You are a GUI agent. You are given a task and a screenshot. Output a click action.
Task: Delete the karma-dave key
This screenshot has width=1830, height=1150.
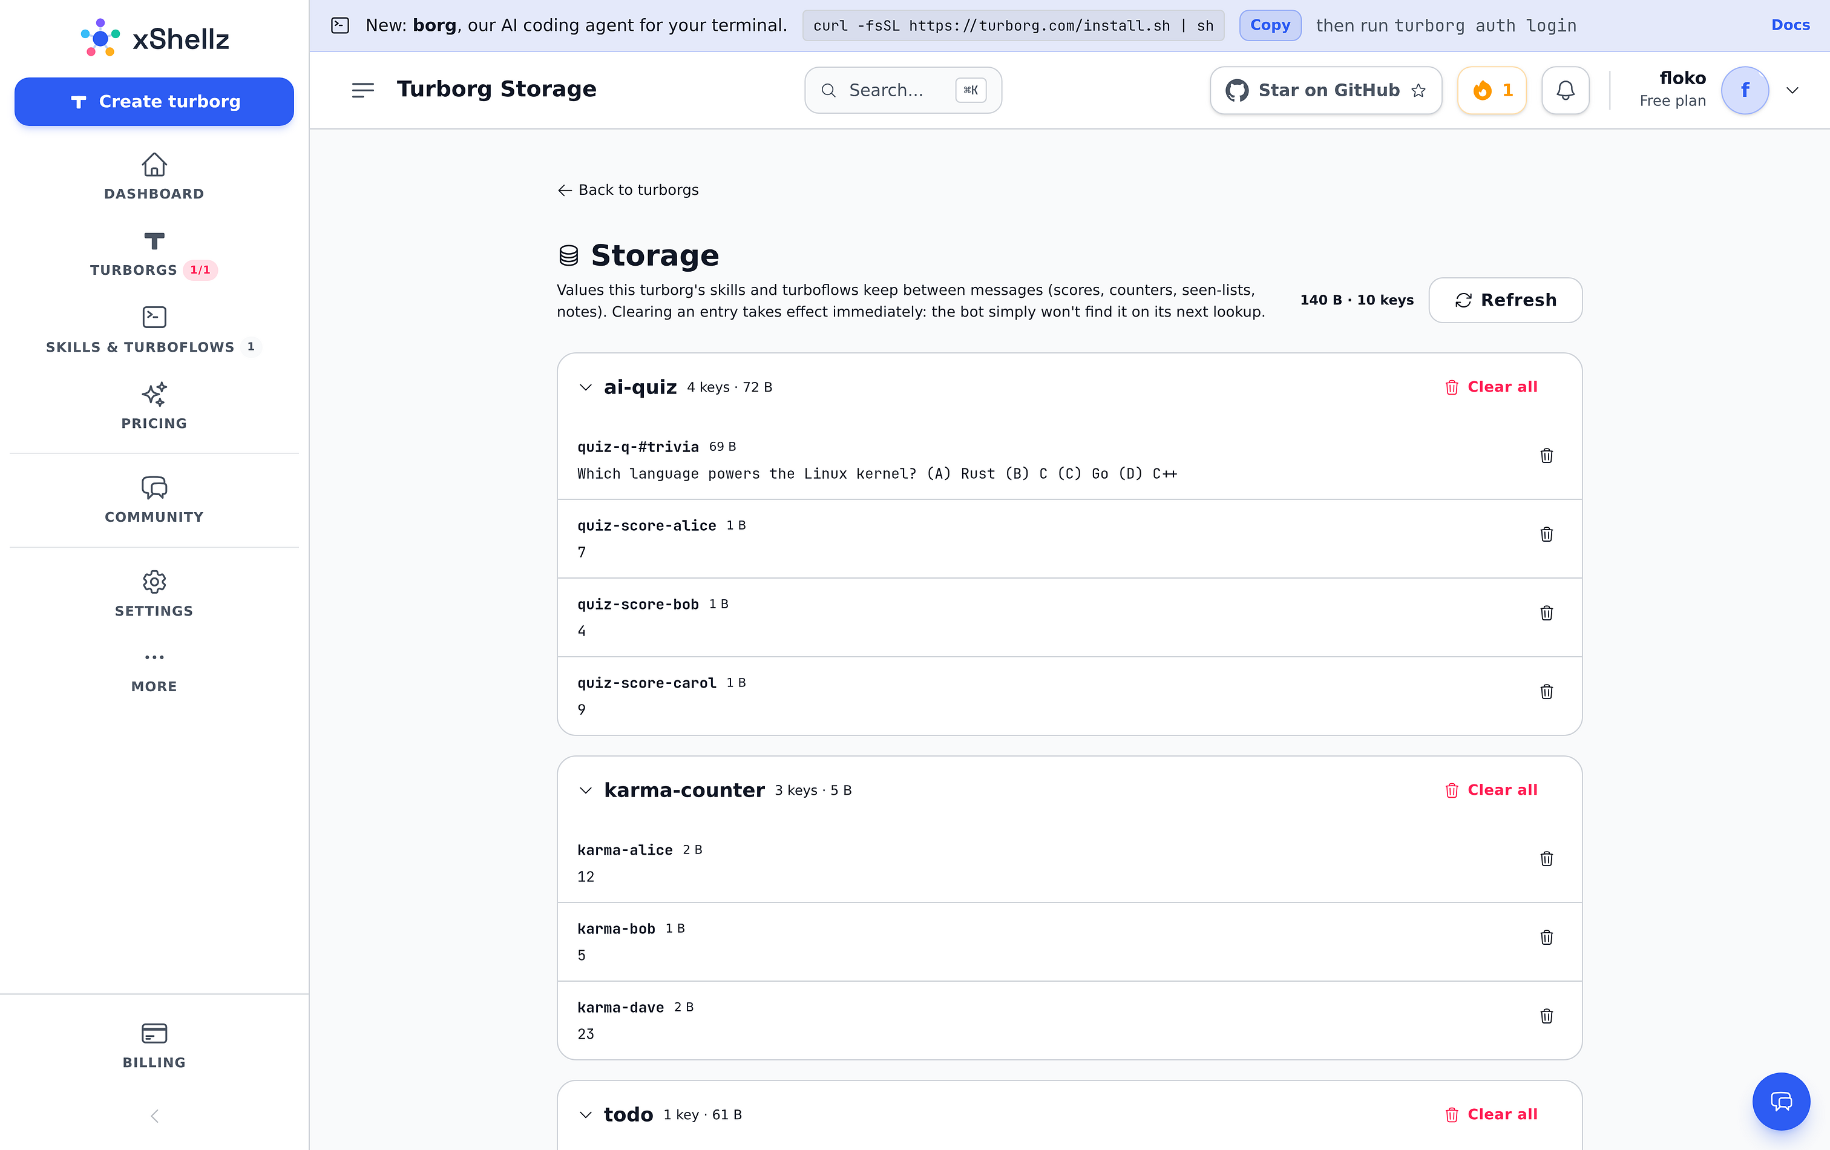[1546, 1016]
